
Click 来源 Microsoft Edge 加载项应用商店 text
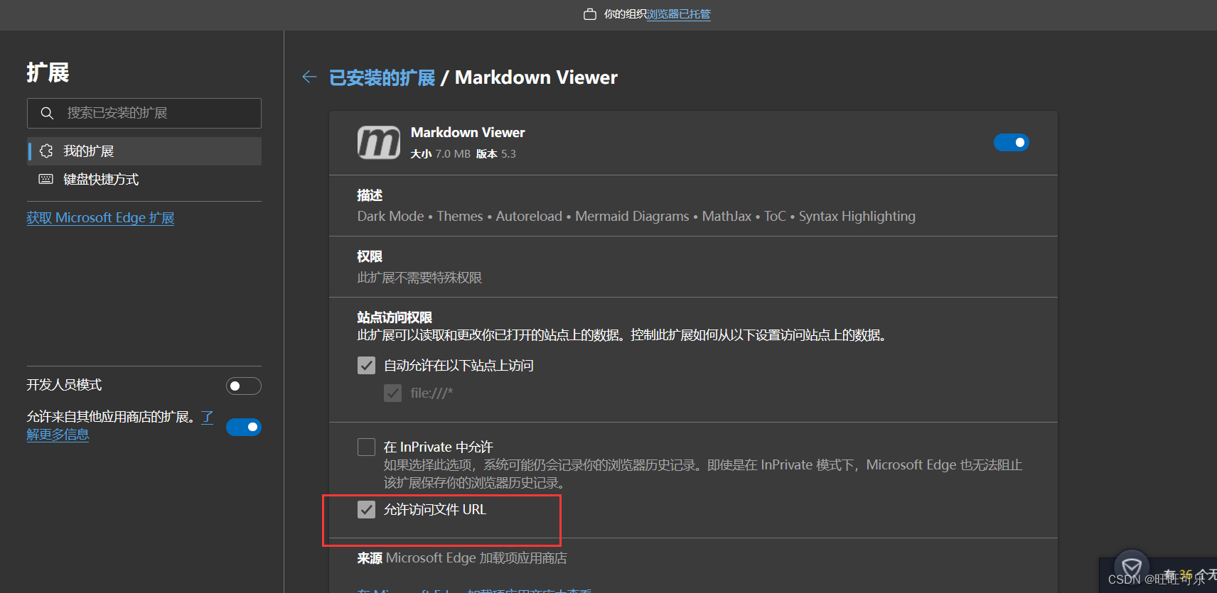point(462,558)
